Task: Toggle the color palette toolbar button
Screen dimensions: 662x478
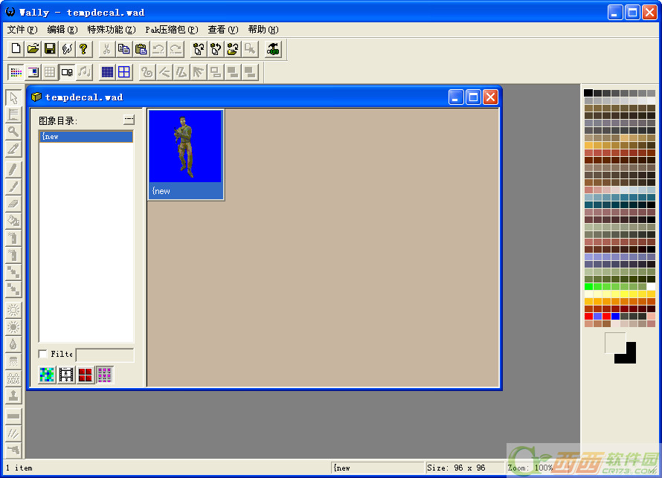Action: tap(16, 72)
